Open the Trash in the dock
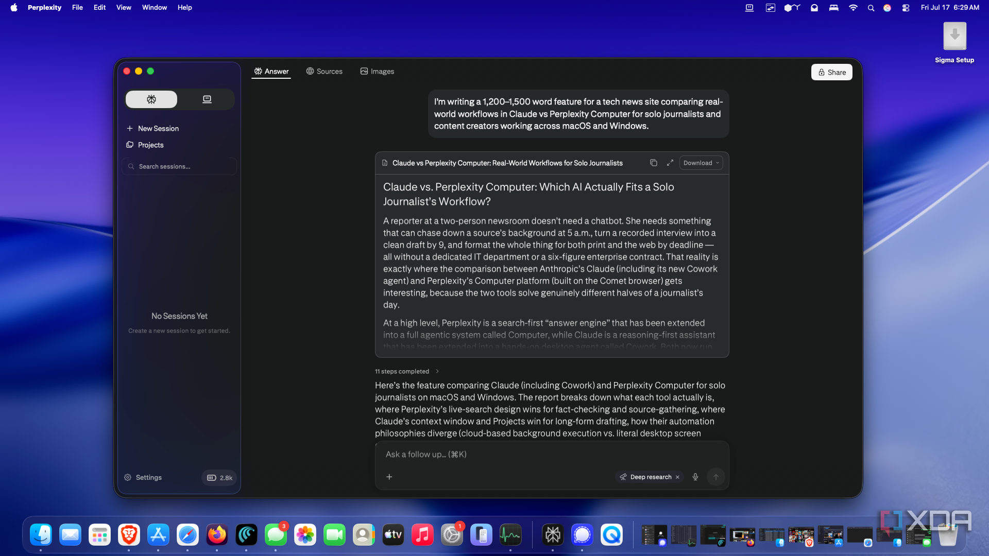This screenshot has height=556, width=989. (948, 535)
